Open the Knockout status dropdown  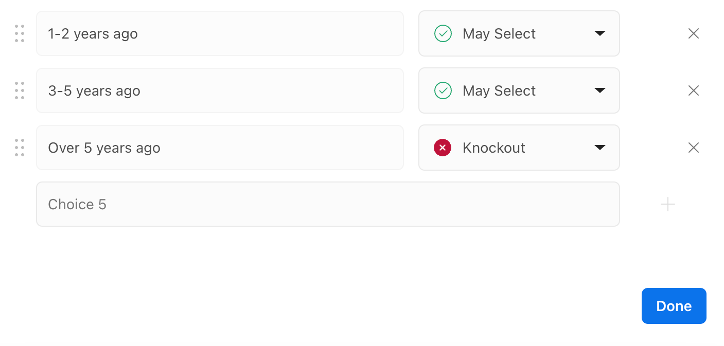point(600,148)
